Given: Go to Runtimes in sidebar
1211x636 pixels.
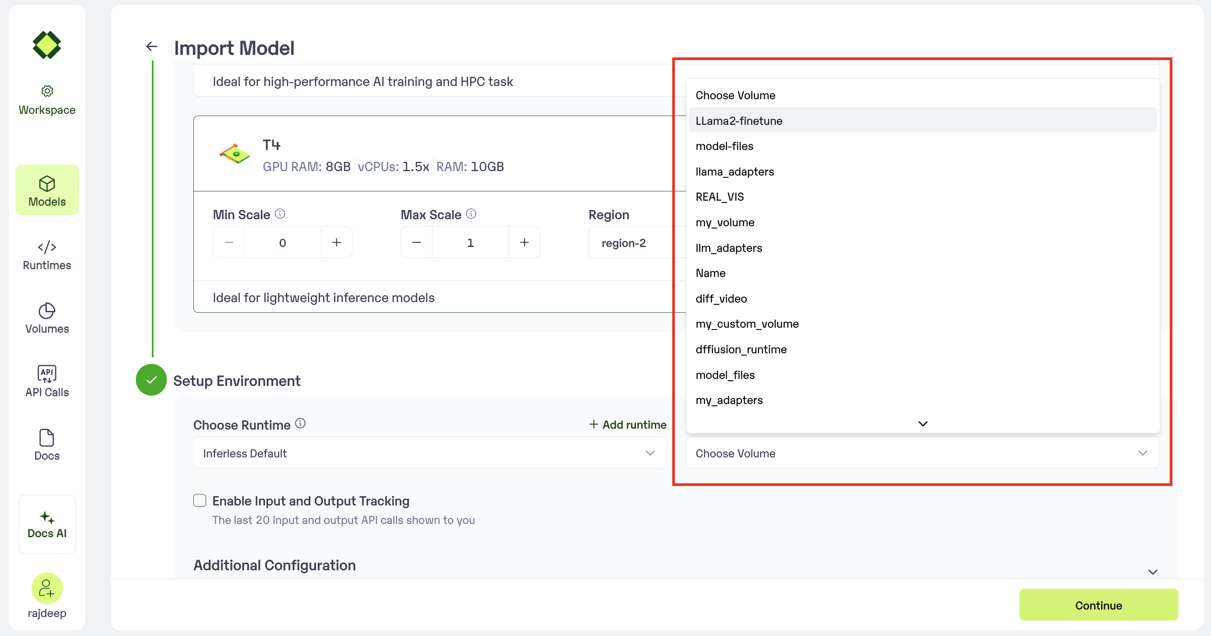Looking at the screenshot, I should (47, 255).
